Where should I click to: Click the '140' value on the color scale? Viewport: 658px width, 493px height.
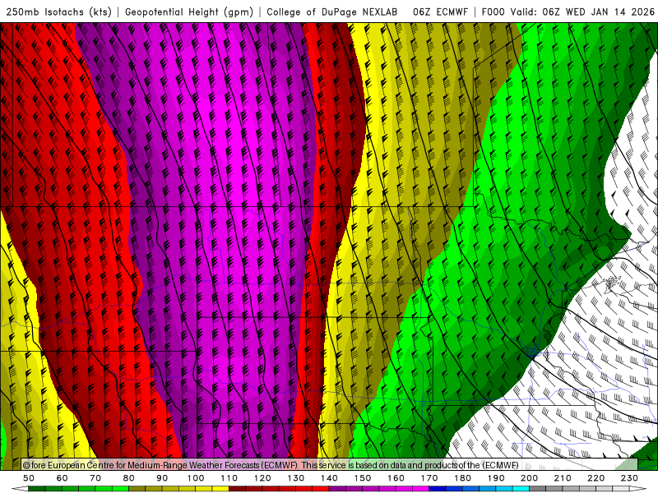(329, 478)
